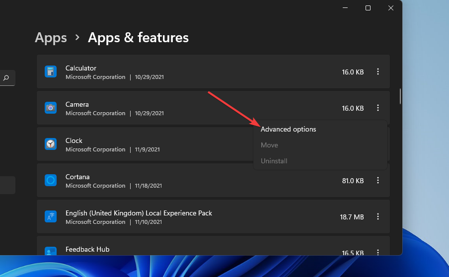Click the English Local Experience Pack icon
Image resolution: width=449 pixels, height=277 pixels.
tap(50, 217)
